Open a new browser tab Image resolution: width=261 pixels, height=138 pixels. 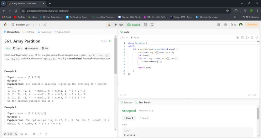[50, 3]
